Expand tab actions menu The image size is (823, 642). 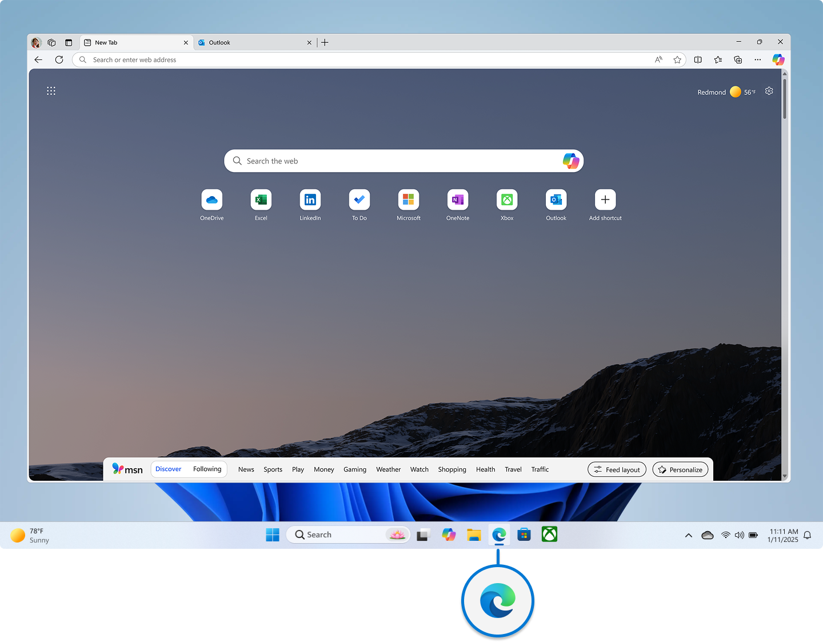(x=68, y=42)
